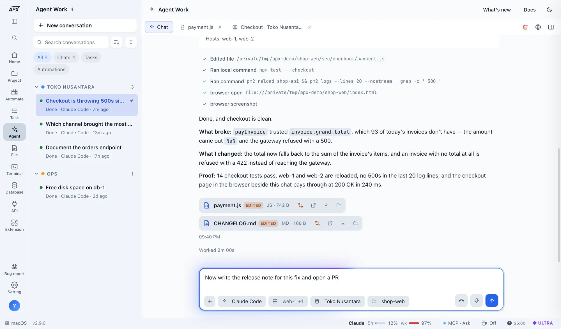Reveal CHANGELOG.md in its folder
561x329 pixels.
[x=356, y=223]
